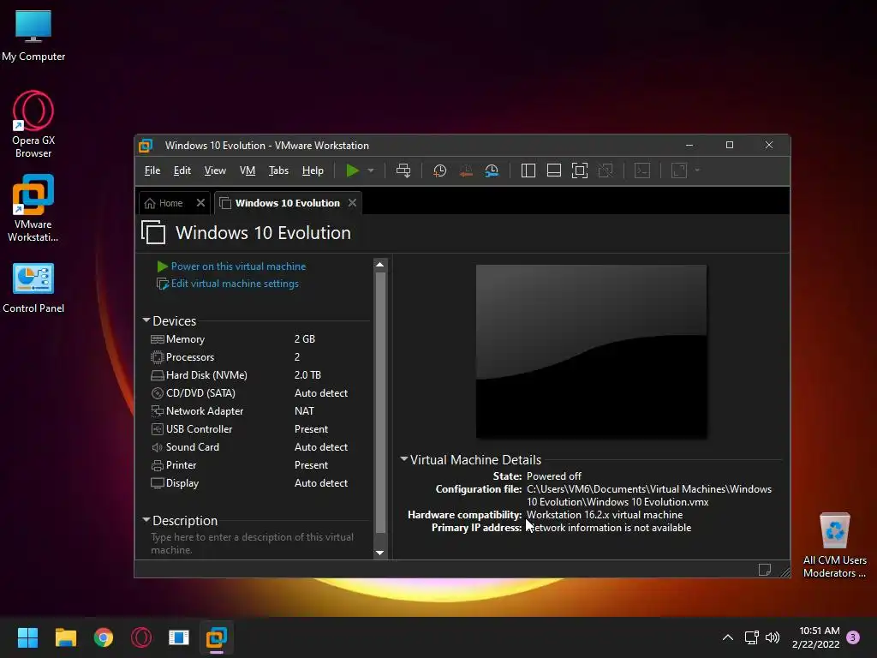Click Send Ctrl+Alt+Del toolbar icon
The height and width of the screenshot is (658, 877).
tap(403, 170)
